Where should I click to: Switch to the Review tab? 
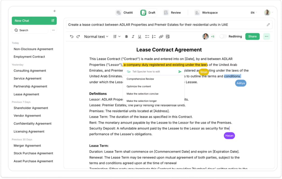(x=172, y=12)
